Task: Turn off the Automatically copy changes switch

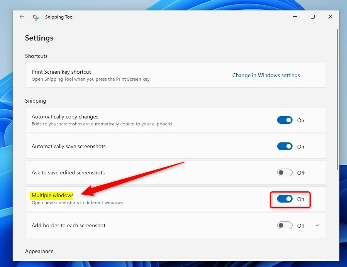Action: 284,120
